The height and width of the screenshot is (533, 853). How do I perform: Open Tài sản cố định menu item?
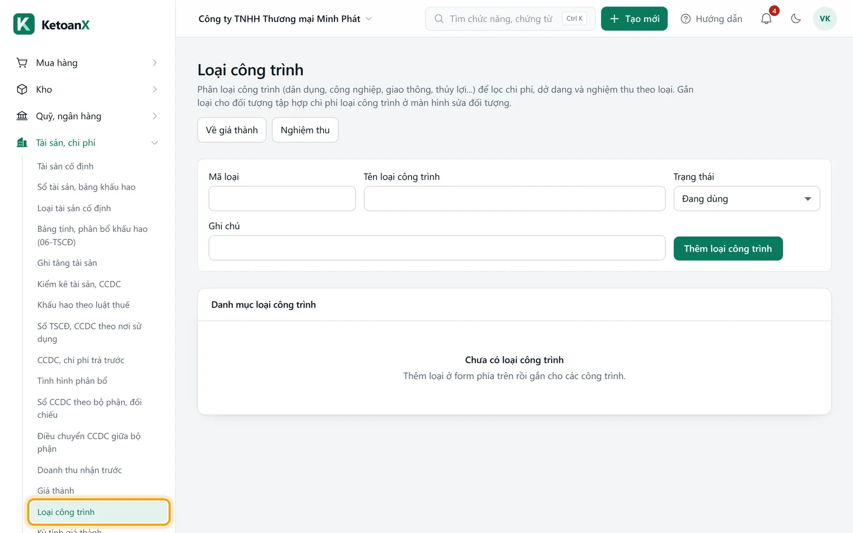click(66, 166)
